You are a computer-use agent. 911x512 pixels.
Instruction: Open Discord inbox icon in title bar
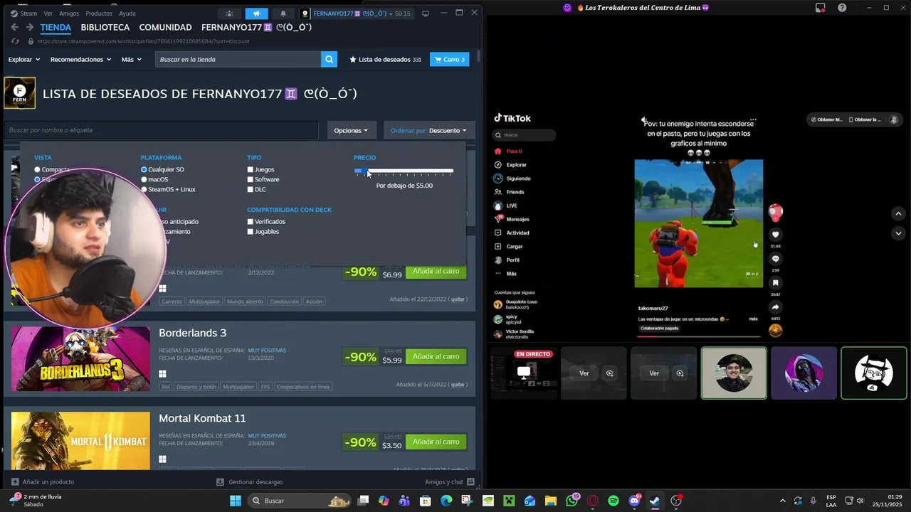tap(821, 8)
